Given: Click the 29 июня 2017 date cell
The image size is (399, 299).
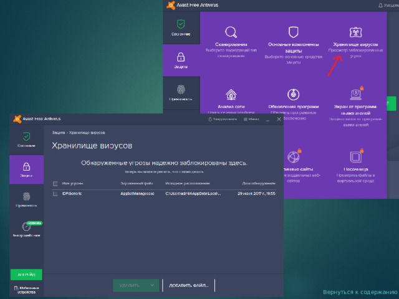Looking at the screenshot, I should click(256, 194).
